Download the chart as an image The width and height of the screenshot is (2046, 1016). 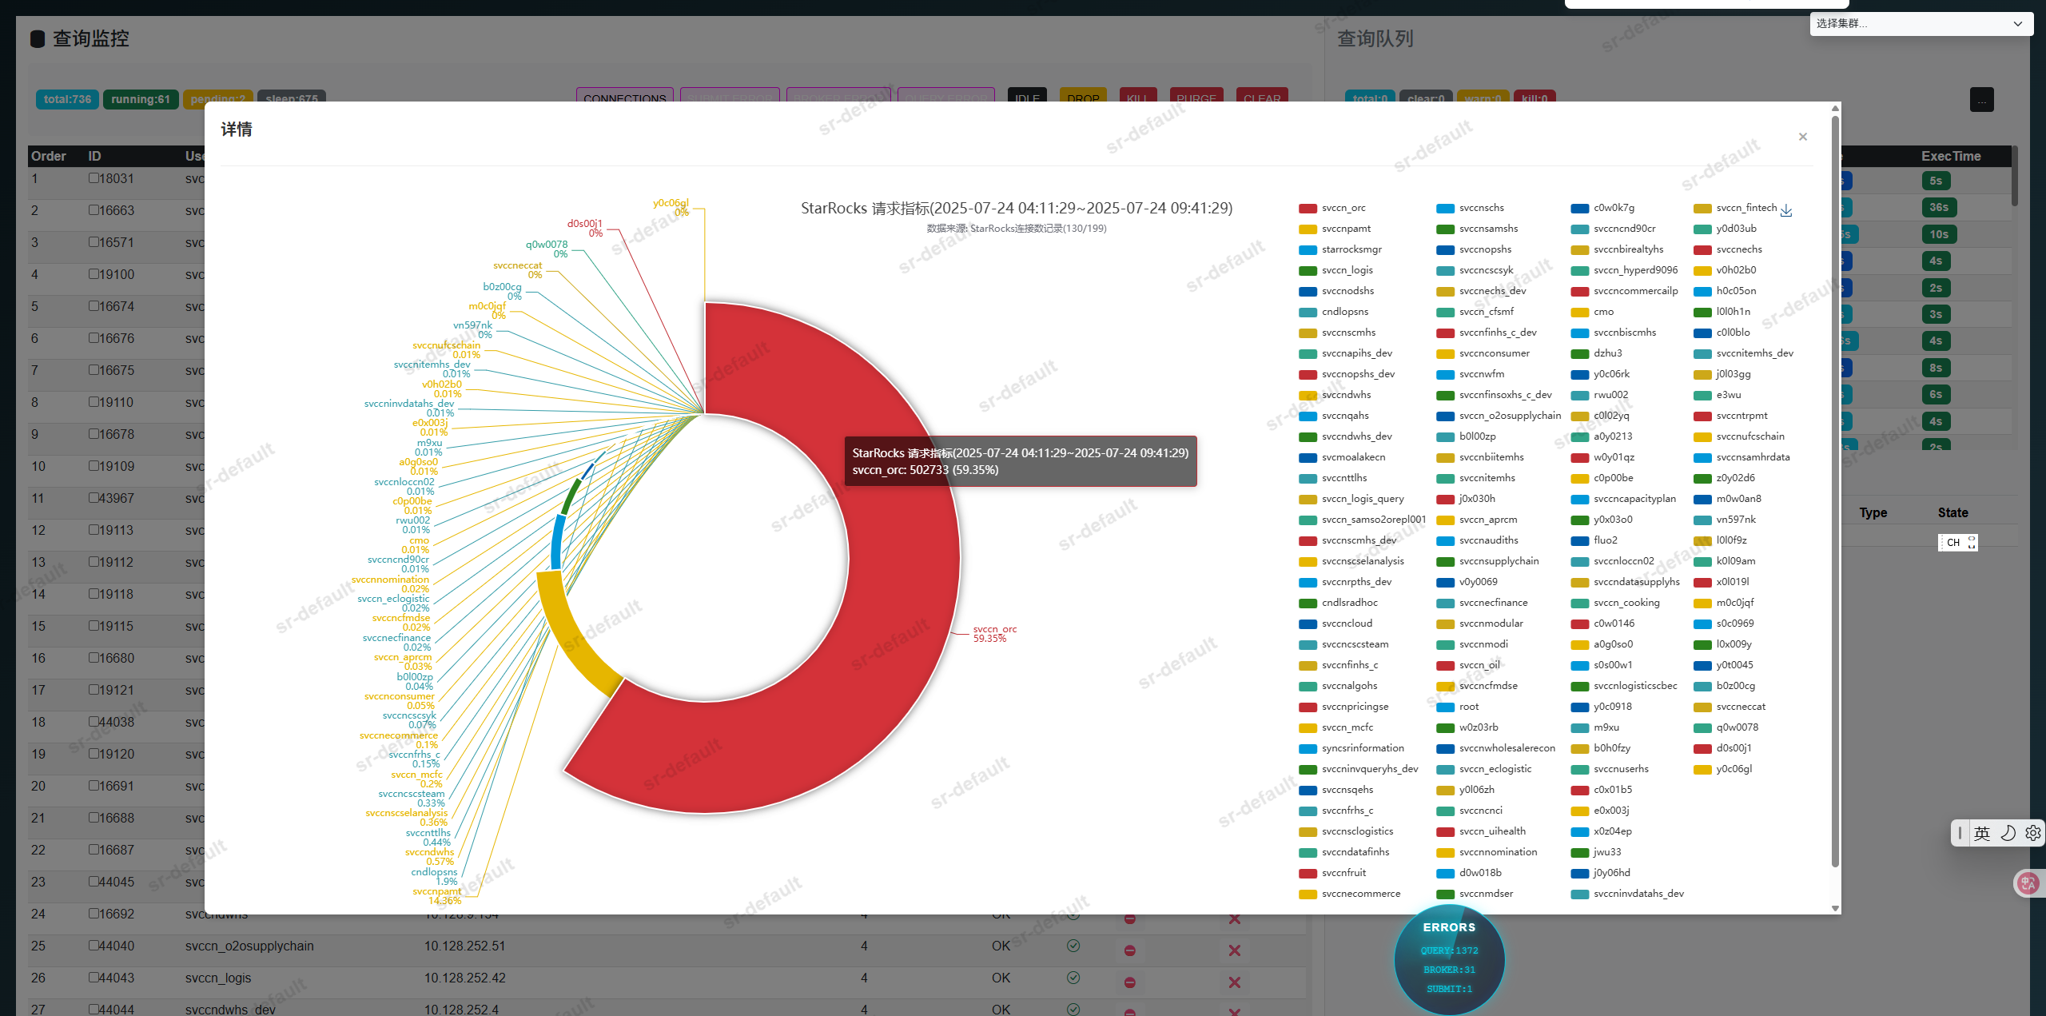pos(1786,210)
